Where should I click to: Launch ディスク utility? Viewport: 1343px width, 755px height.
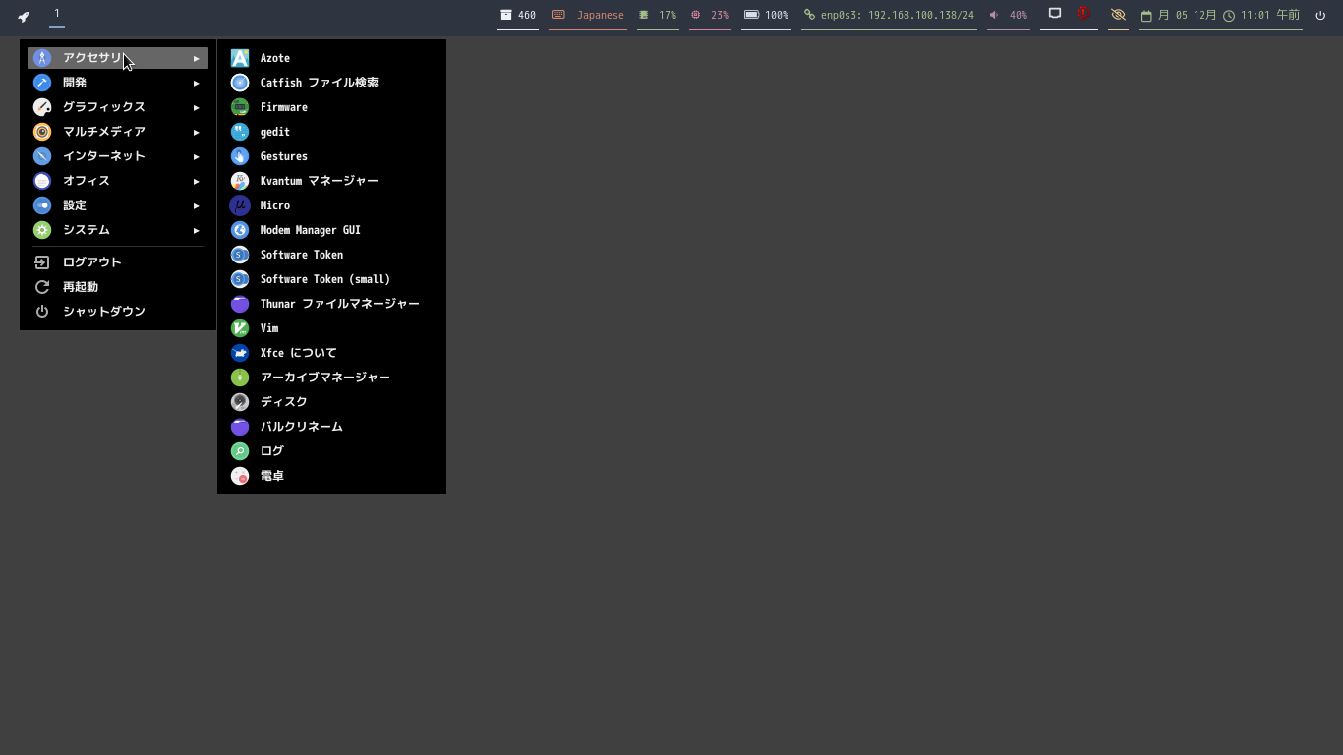[331, 402]
